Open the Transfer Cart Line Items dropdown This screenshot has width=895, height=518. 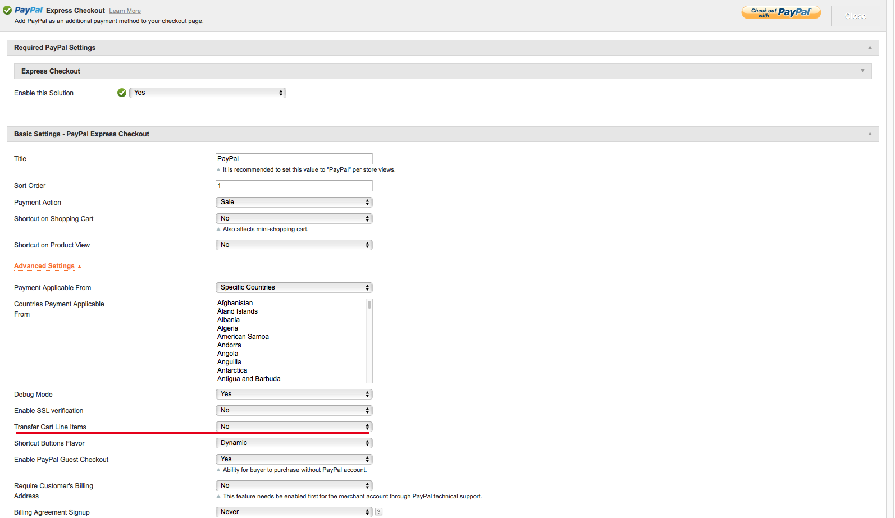[x=294, y=427]
